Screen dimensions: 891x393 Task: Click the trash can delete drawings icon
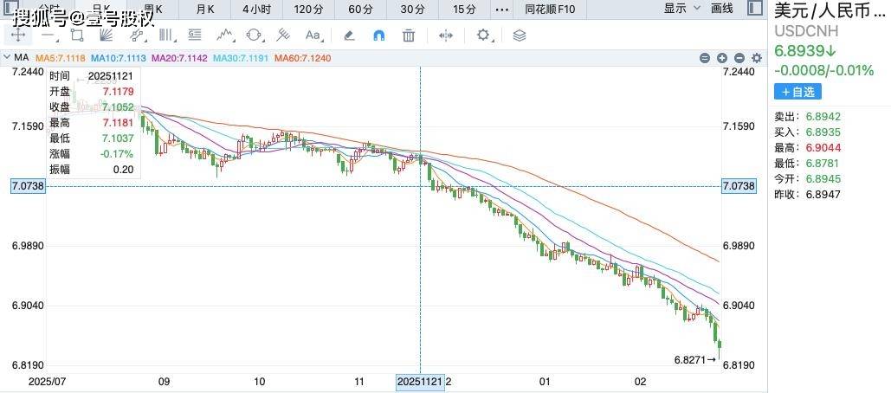click(409, 35)
